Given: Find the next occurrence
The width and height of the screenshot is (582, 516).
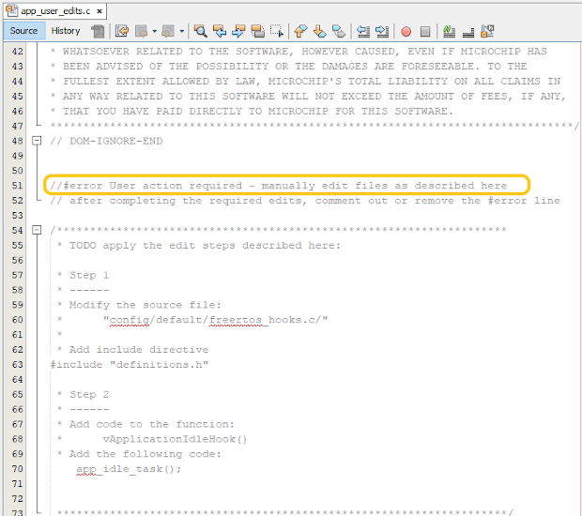Looking at the screenshot, I should click(238, 31).
